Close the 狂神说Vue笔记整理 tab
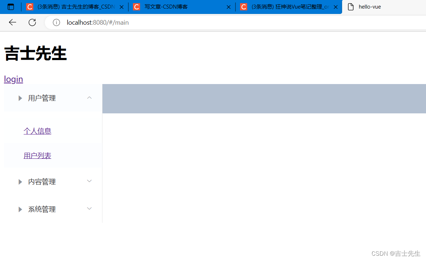The width and height of the screenshot is (426, 260). pyautogui.click(x=336, y=7)
